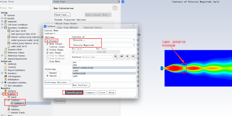Click the Vectors icon under Graphics

(x=9, y=106)
